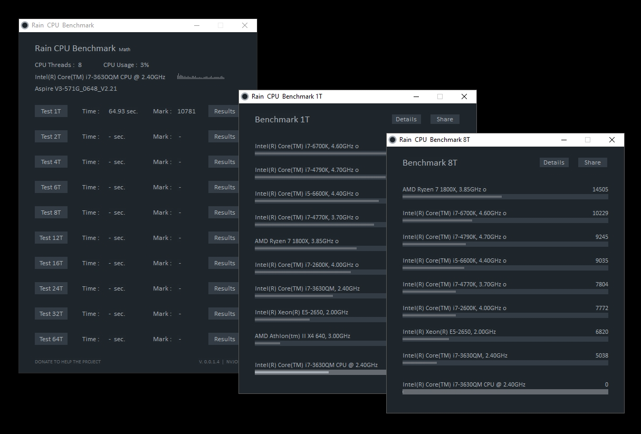Run the Test 1T benchmark
The image size is (641, 434).
[x=51, y=111]
